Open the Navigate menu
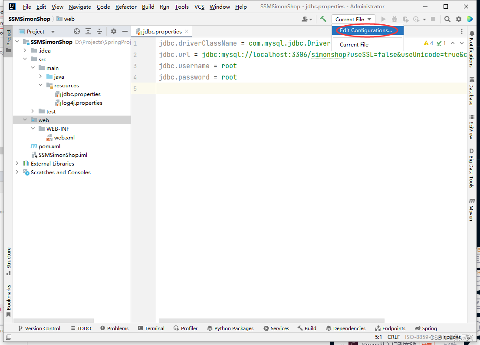Screen dimensions: 480x345 (79, 7)
